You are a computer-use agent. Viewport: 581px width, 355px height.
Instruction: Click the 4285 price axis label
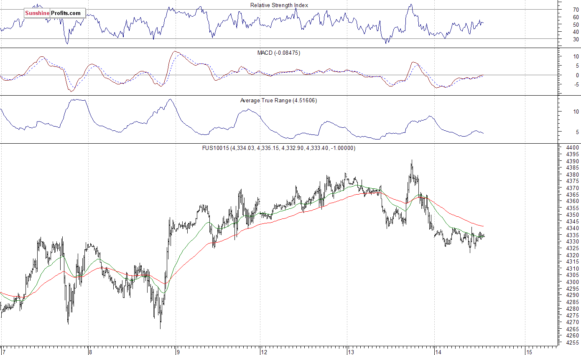[x=573, y=302]
